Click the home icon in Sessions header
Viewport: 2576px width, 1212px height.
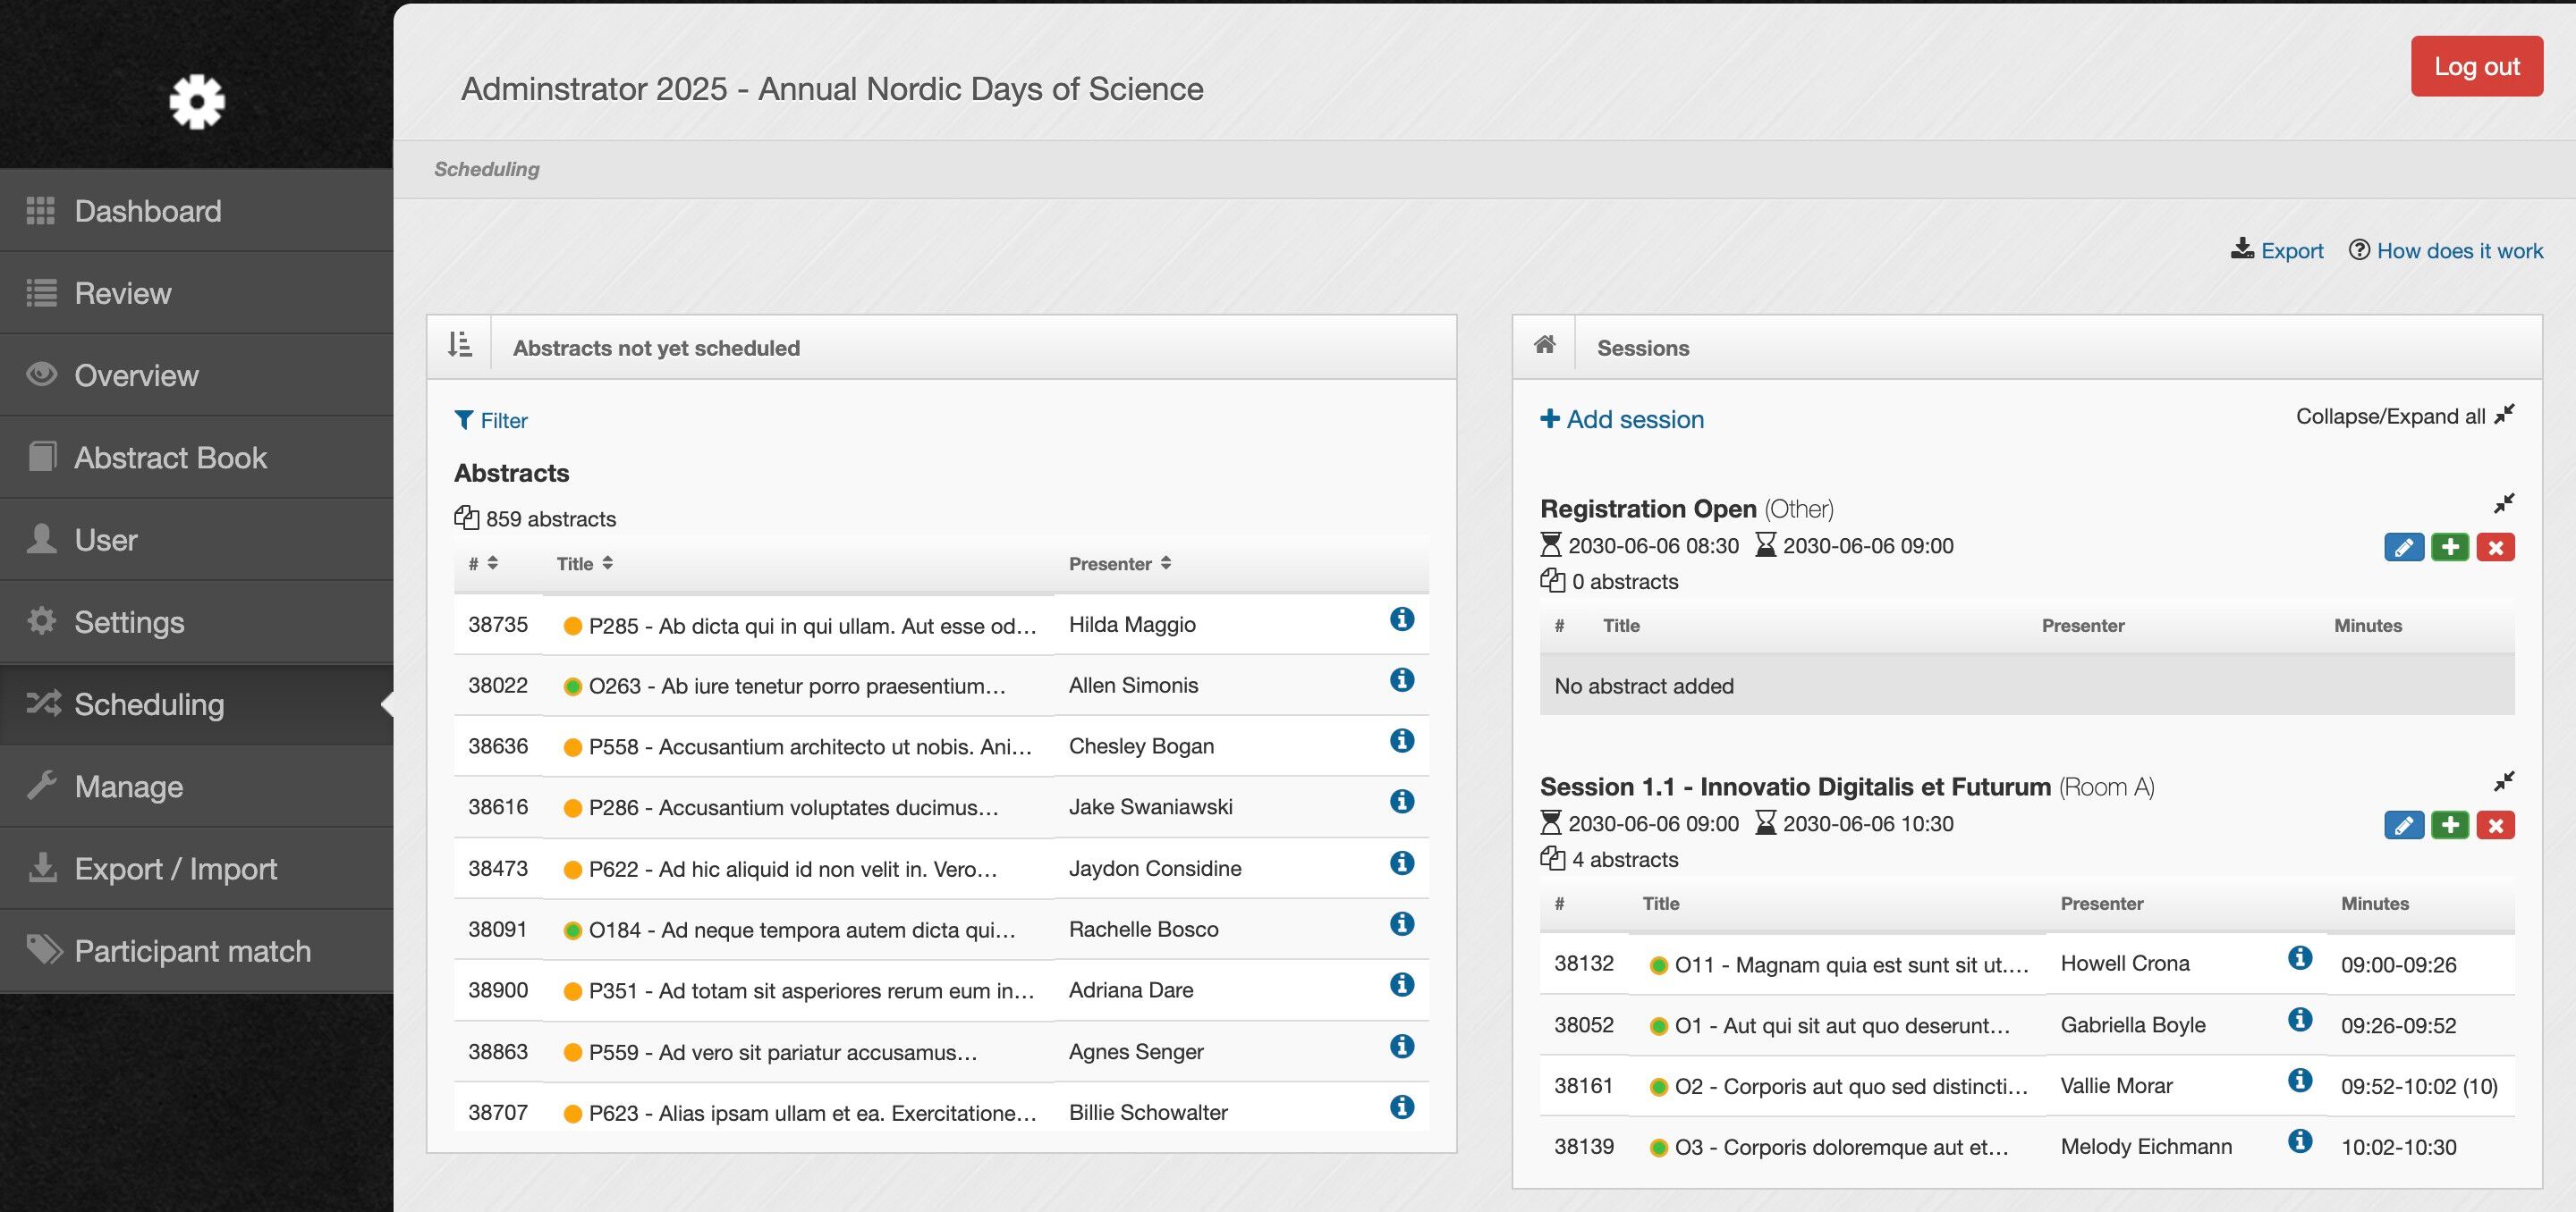[1544, 346]
